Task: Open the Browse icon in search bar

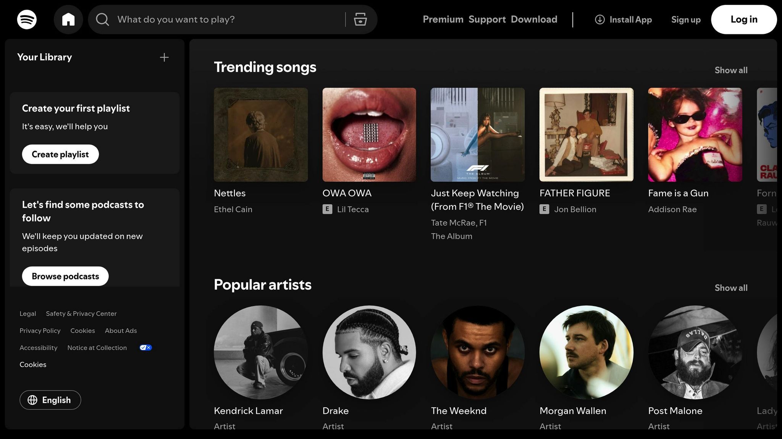Action: pos(360,19)
